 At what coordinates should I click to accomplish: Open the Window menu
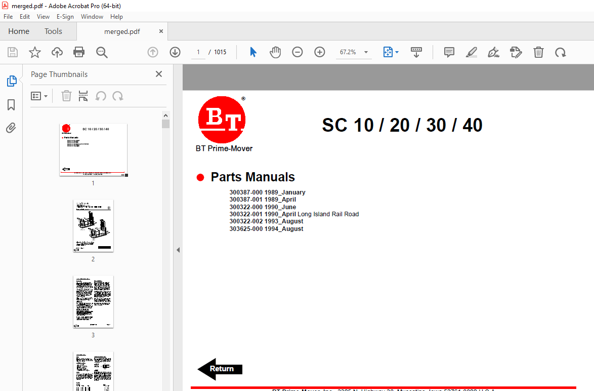(92, 17)
